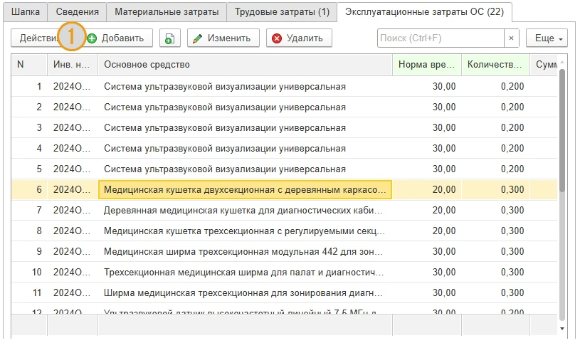This screenshot has height=343, width=580.
Task: Click the copy row icon button
Action: [x=170, y=38]
